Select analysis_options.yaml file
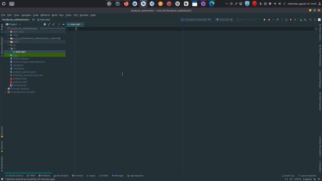Viewport: 322px width, 181px height. click(25, 72)
